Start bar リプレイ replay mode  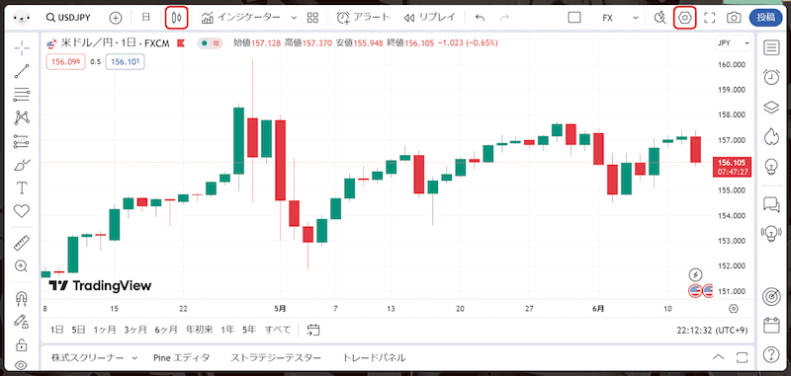(429, 18)
